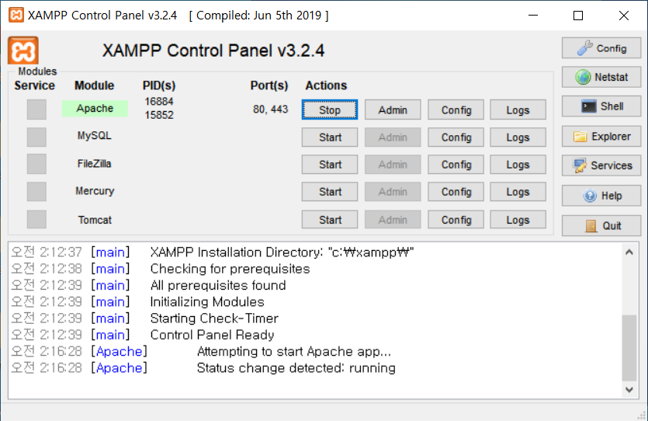Select the Tomcat module label
The width and height of the screenshot is (648, 421).
click(x=95, y=220)
